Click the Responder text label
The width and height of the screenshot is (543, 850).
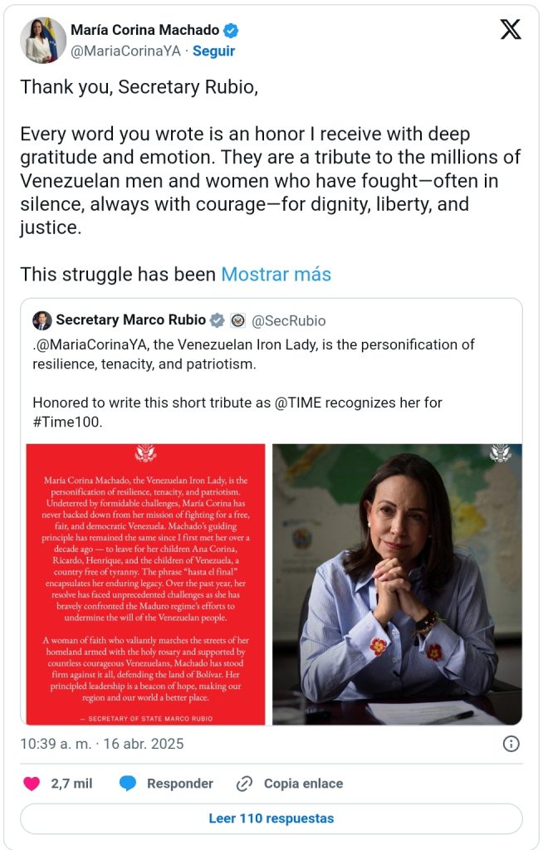click(x=179, y=784)
